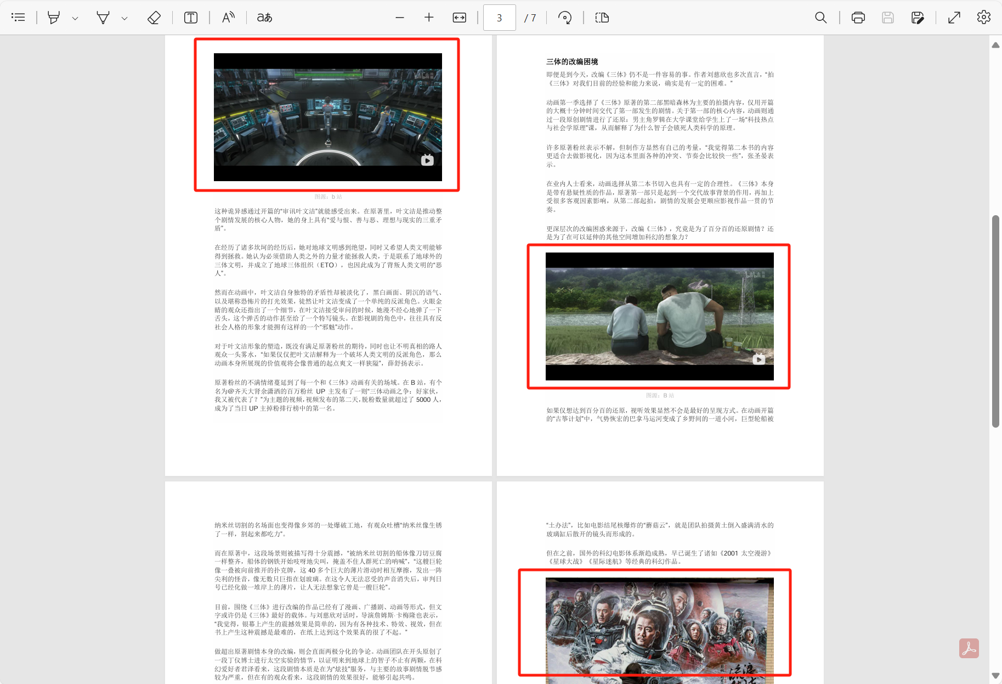1002x684 pixels.
Task: Open the viewer settings menu
Action: pyautogui.click(x=983, y=17)
